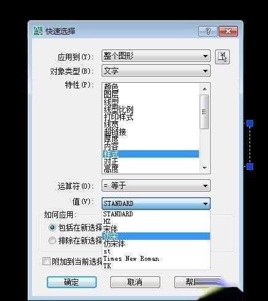Viewport: 268px width, 301px height.
Task: Choose STANDARD from the value dropdown list
Action: click(x=156, y=214)
